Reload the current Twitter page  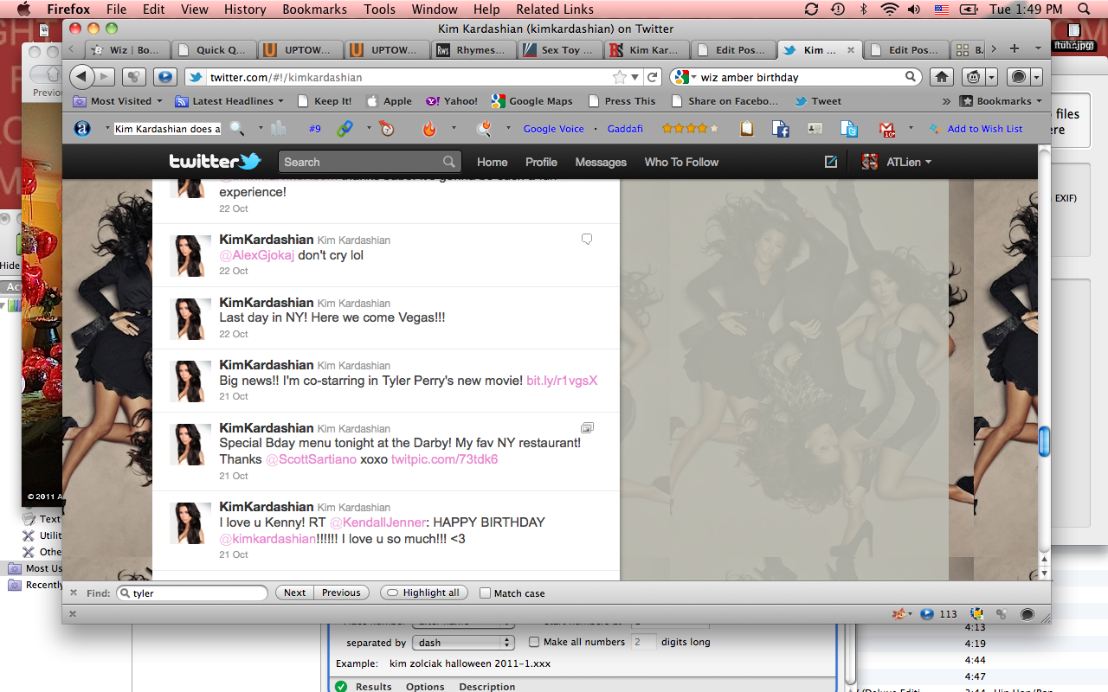coord(654,77)
